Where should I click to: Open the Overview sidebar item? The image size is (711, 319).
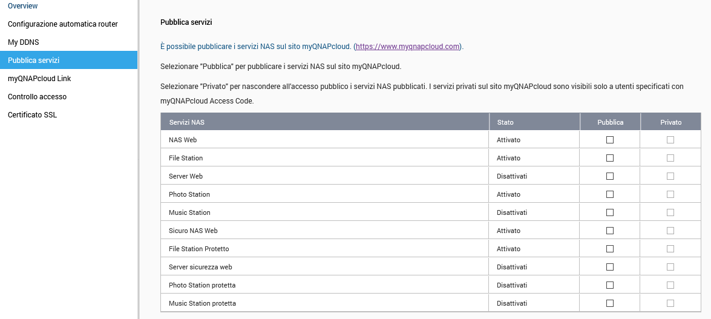(x=23, y=6)
